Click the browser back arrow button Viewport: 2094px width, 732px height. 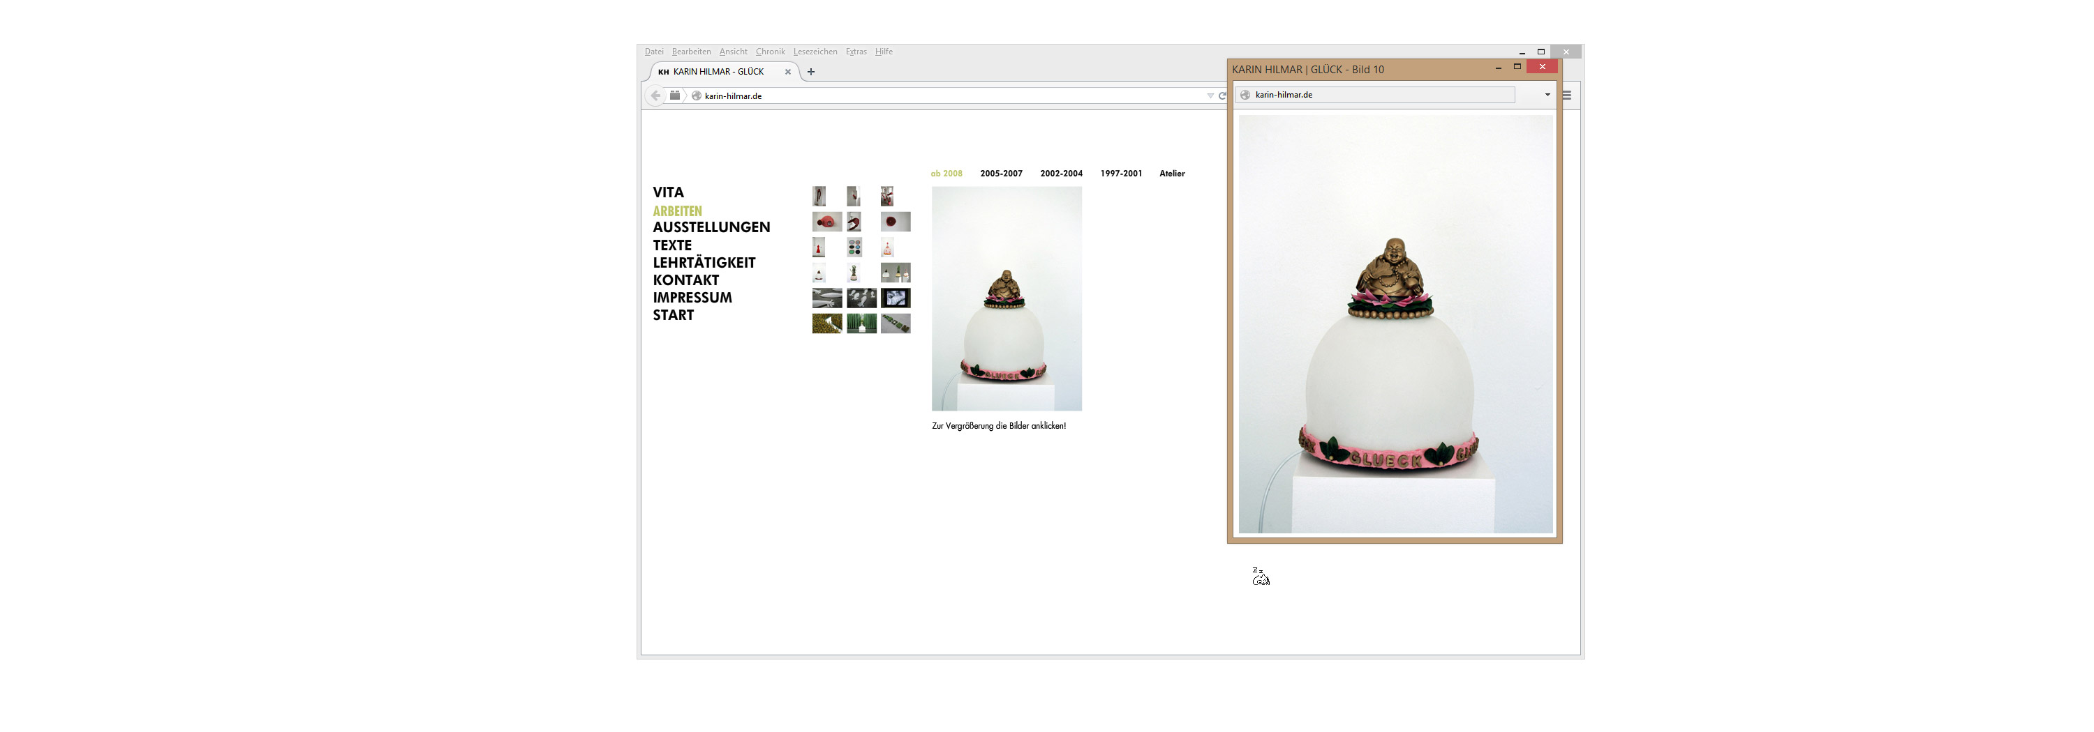pos(655,96)
